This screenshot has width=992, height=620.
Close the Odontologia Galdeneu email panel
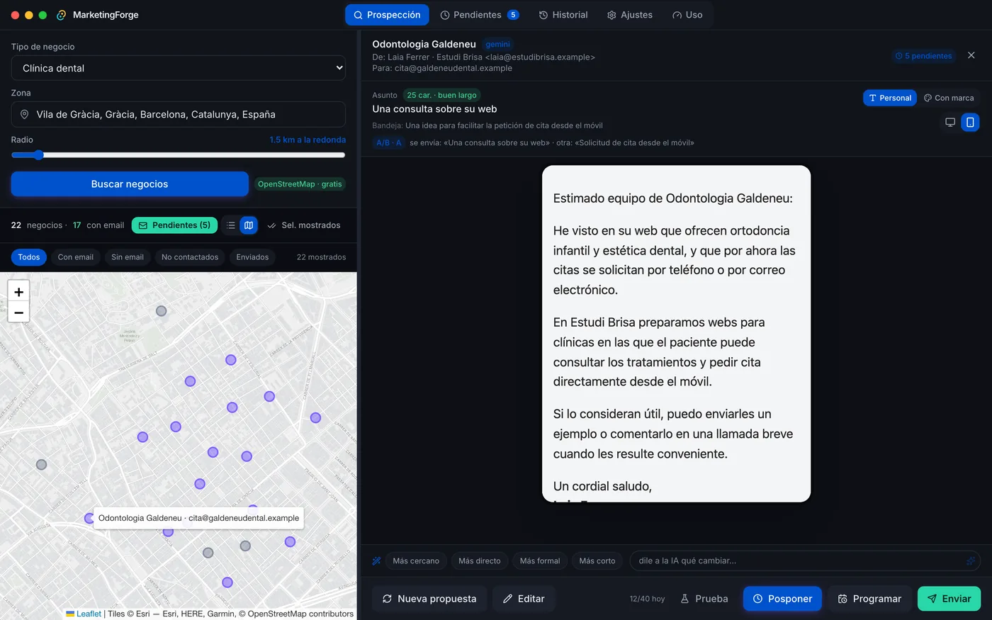pos(971,55)
